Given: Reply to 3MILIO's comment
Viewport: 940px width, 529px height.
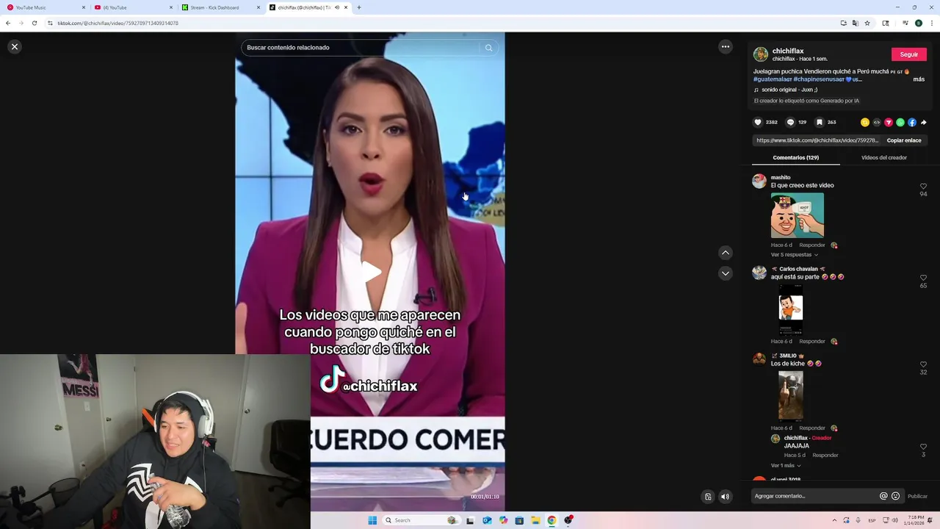Looking at the screenshot, I should pos(812,428).
